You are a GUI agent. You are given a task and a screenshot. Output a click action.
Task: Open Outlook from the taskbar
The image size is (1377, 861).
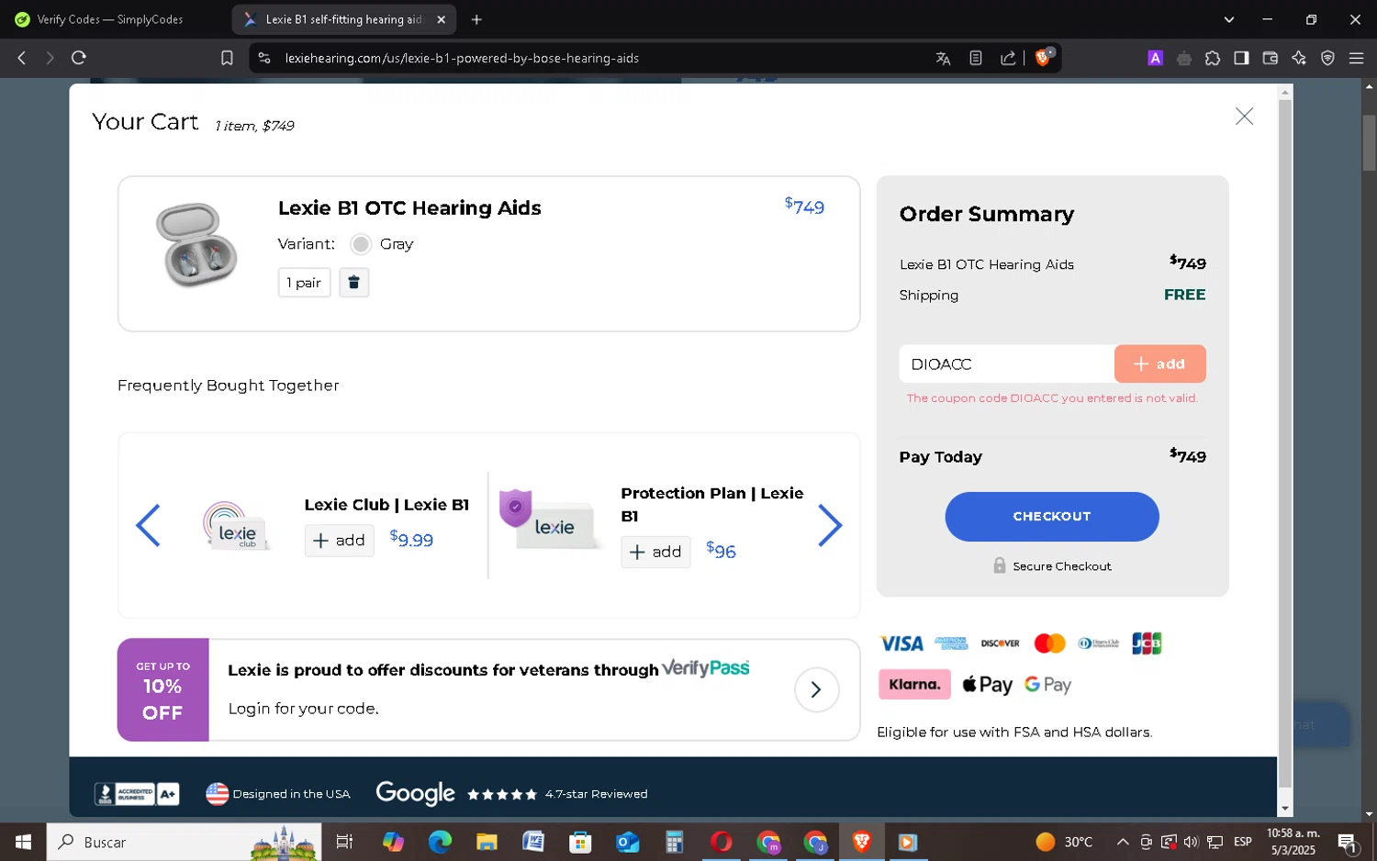pyautogui.click(x=628, y=842)
